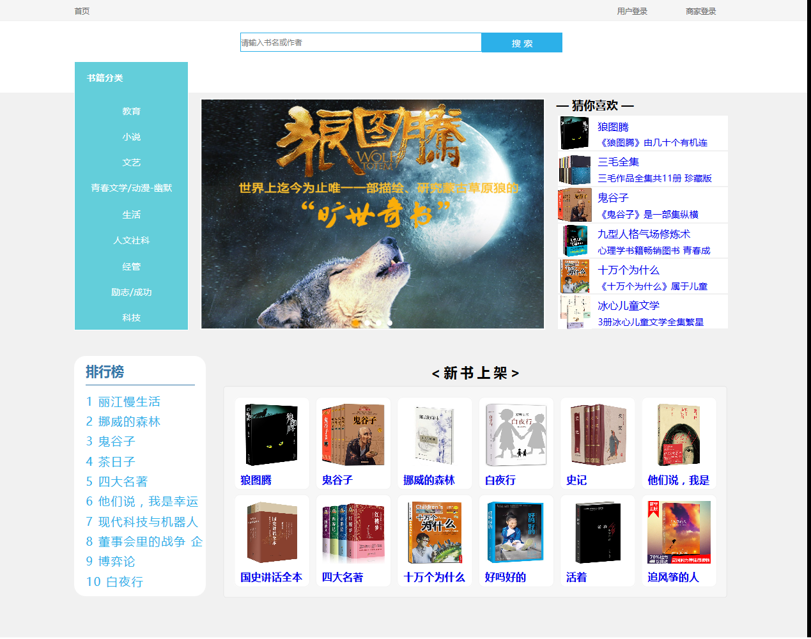
Task: Open 鬼谷子 cover in 猜你喜欢 list
Action: tap(575, 204)
